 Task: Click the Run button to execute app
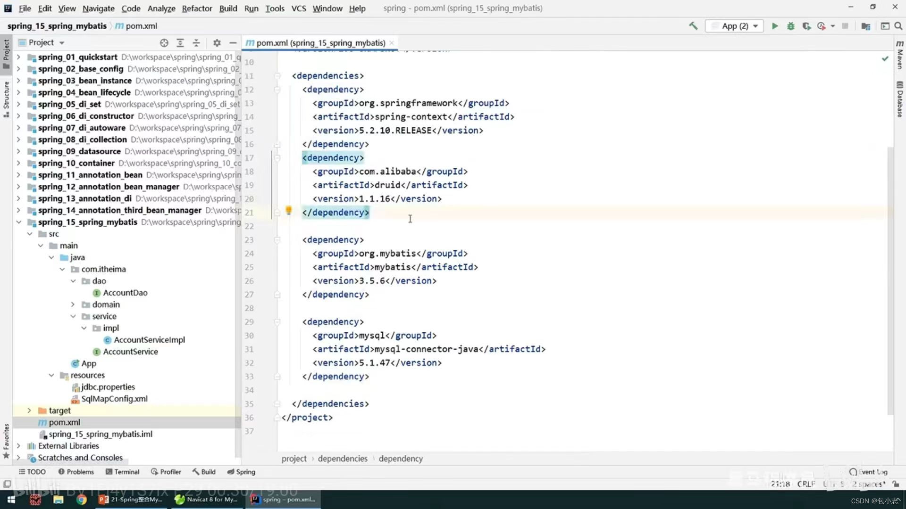tap(774, 25)
